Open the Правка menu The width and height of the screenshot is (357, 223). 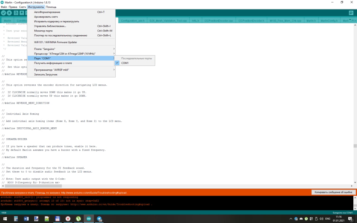coord(13,7)
